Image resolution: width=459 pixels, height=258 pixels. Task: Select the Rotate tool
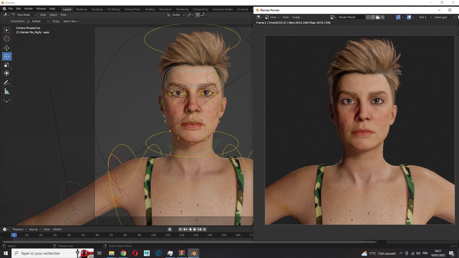7,56
